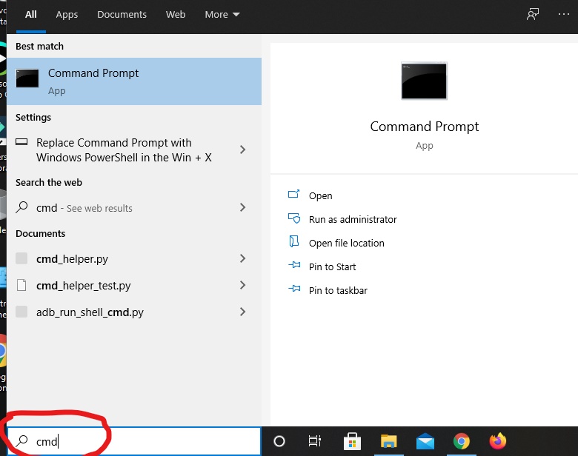Click the Open action icon
578x456 pixels.
293,194
